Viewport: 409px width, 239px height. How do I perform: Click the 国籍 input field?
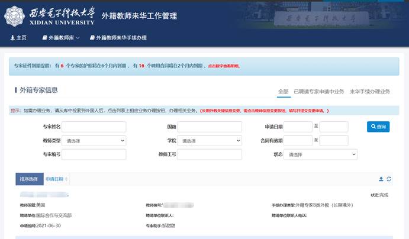(210, 127)
